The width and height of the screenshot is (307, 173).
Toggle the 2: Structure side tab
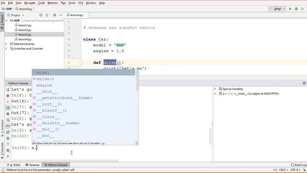pyautogui.click(x=2, y=128)
